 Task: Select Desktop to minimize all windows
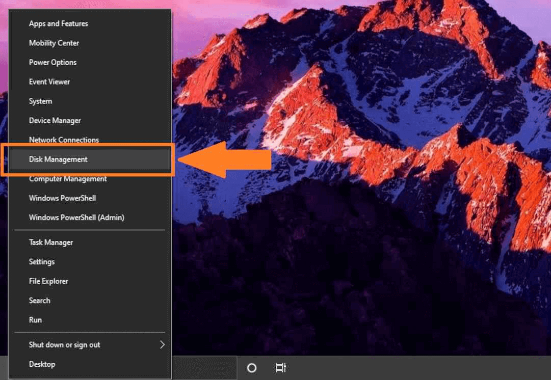(x=42, y=364)
